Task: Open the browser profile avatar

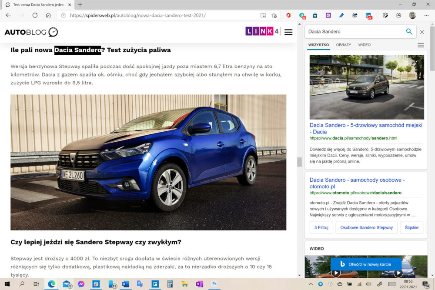Action: click(x=412, y=15)
